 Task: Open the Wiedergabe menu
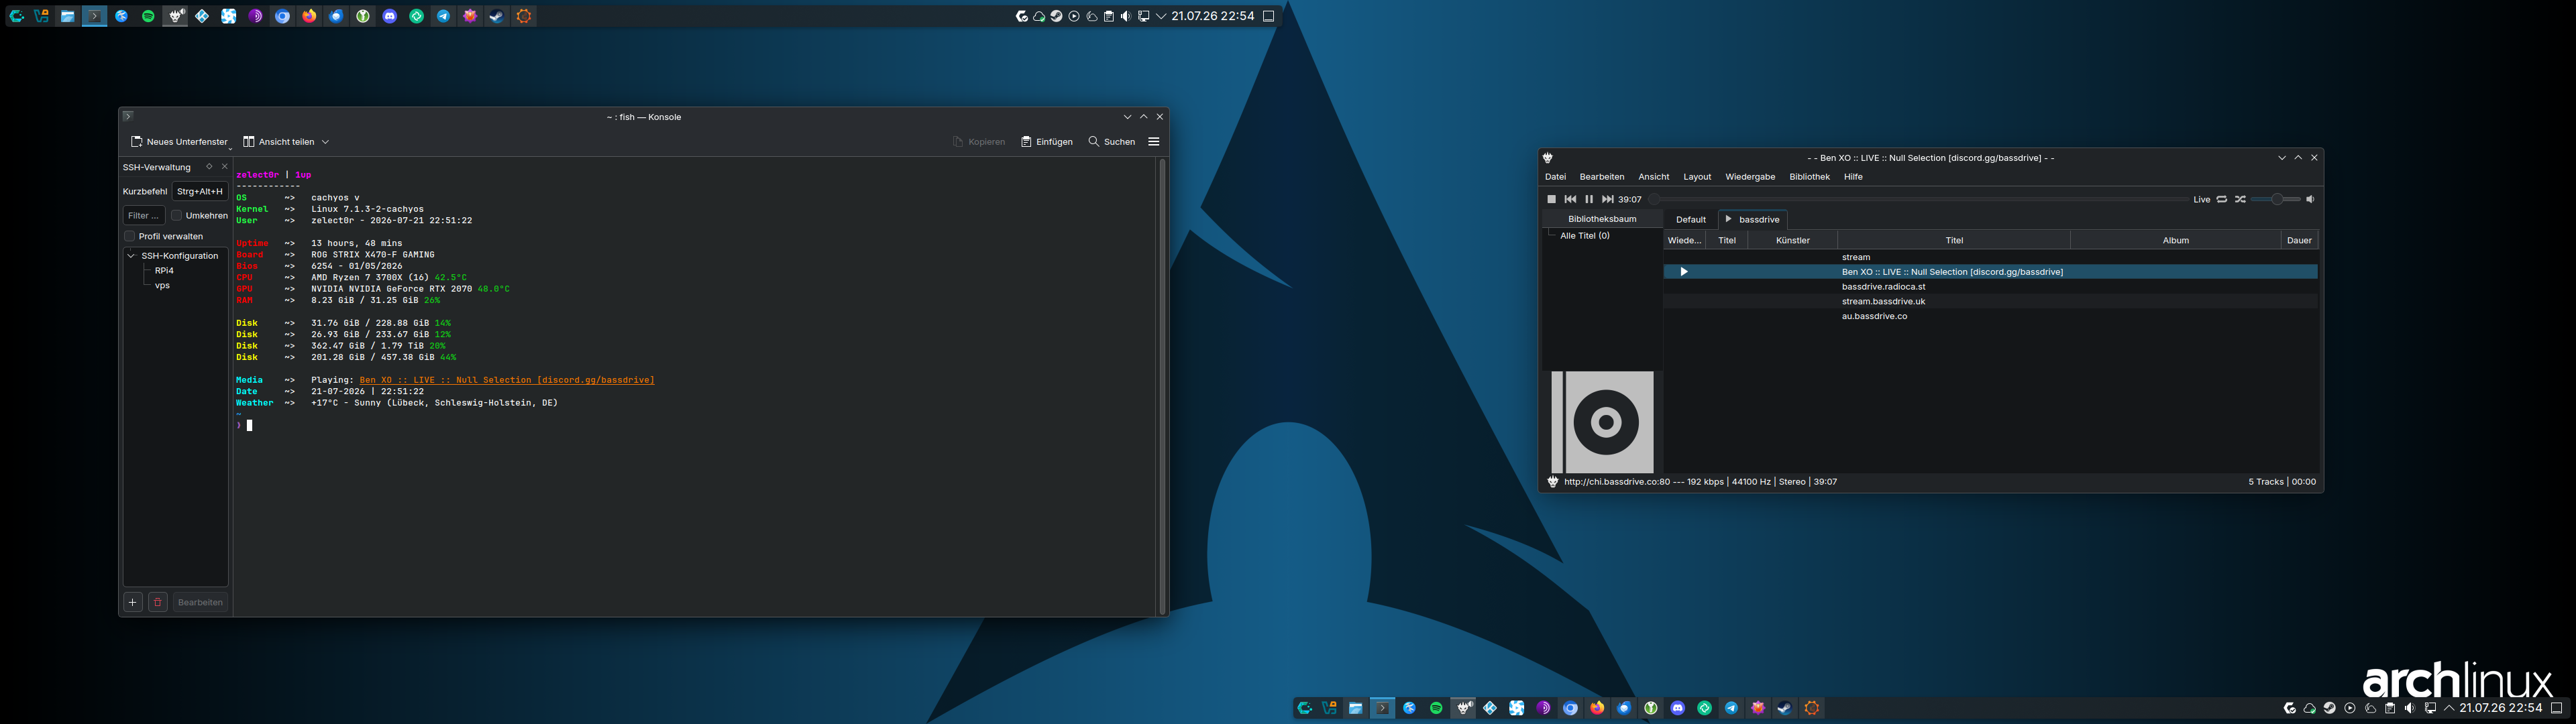[x=1750, y=177]
